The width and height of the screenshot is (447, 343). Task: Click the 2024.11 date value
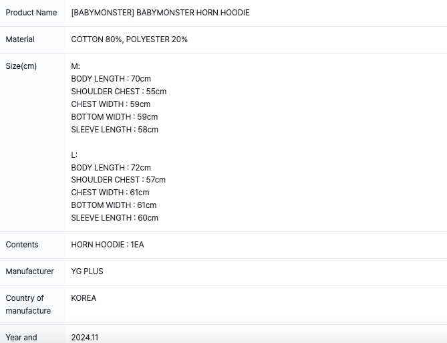pos(85,338)
